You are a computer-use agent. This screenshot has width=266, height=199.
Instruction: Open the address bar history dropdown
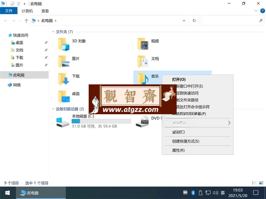(184, 21)
